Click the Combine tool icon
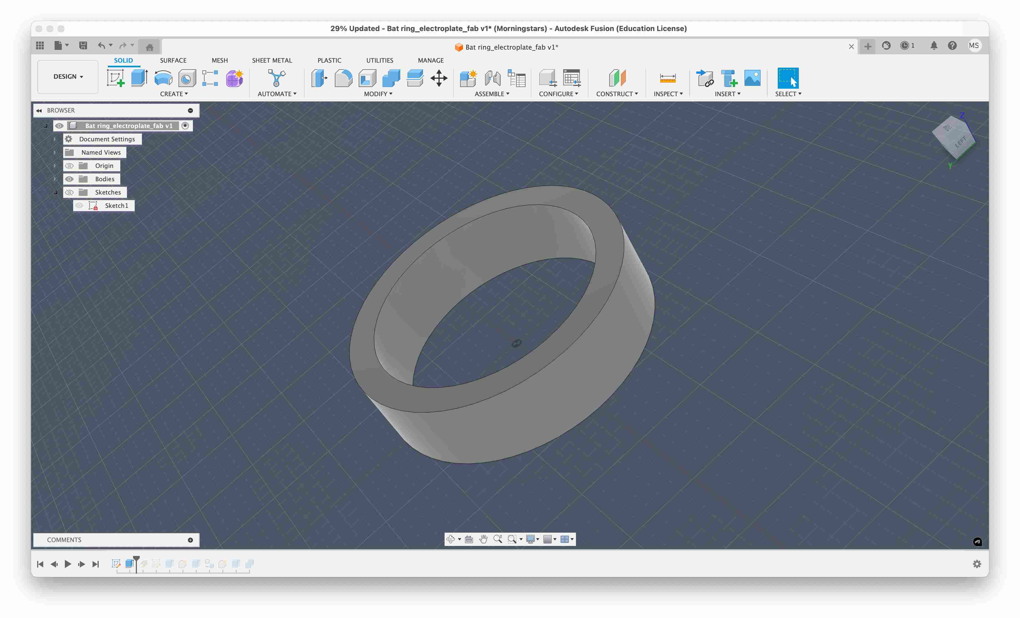The image size is (1020, 618). [x=391, y=78]
